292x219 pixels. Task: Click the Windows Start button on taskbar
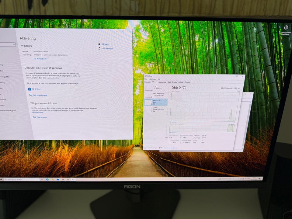1,179
